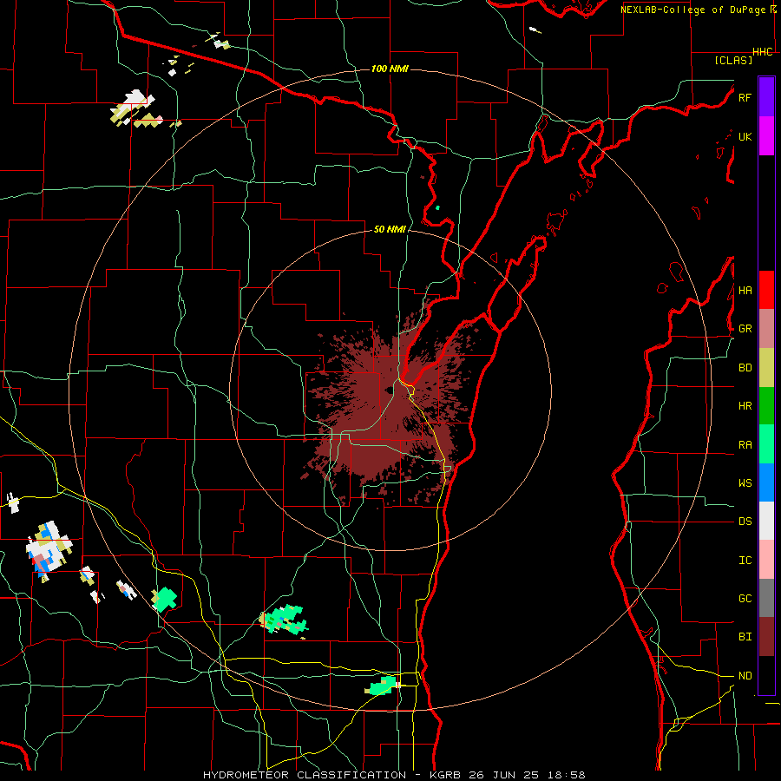Pick the HR dark green legend swatch

pos(766,405)
